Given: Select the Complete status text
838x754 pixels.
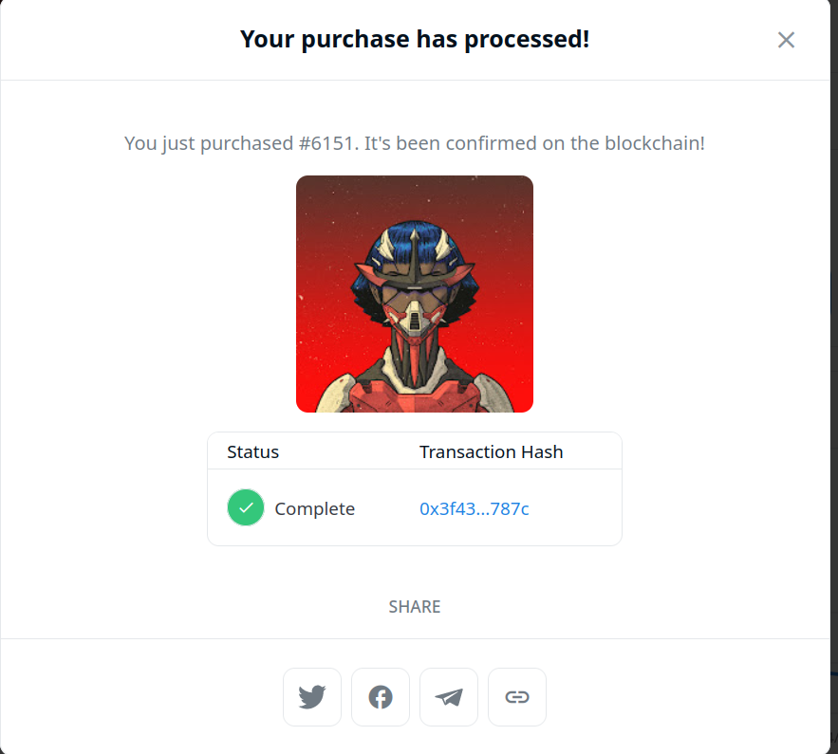Looking at the screenshot, I should [x=315, y=509].
